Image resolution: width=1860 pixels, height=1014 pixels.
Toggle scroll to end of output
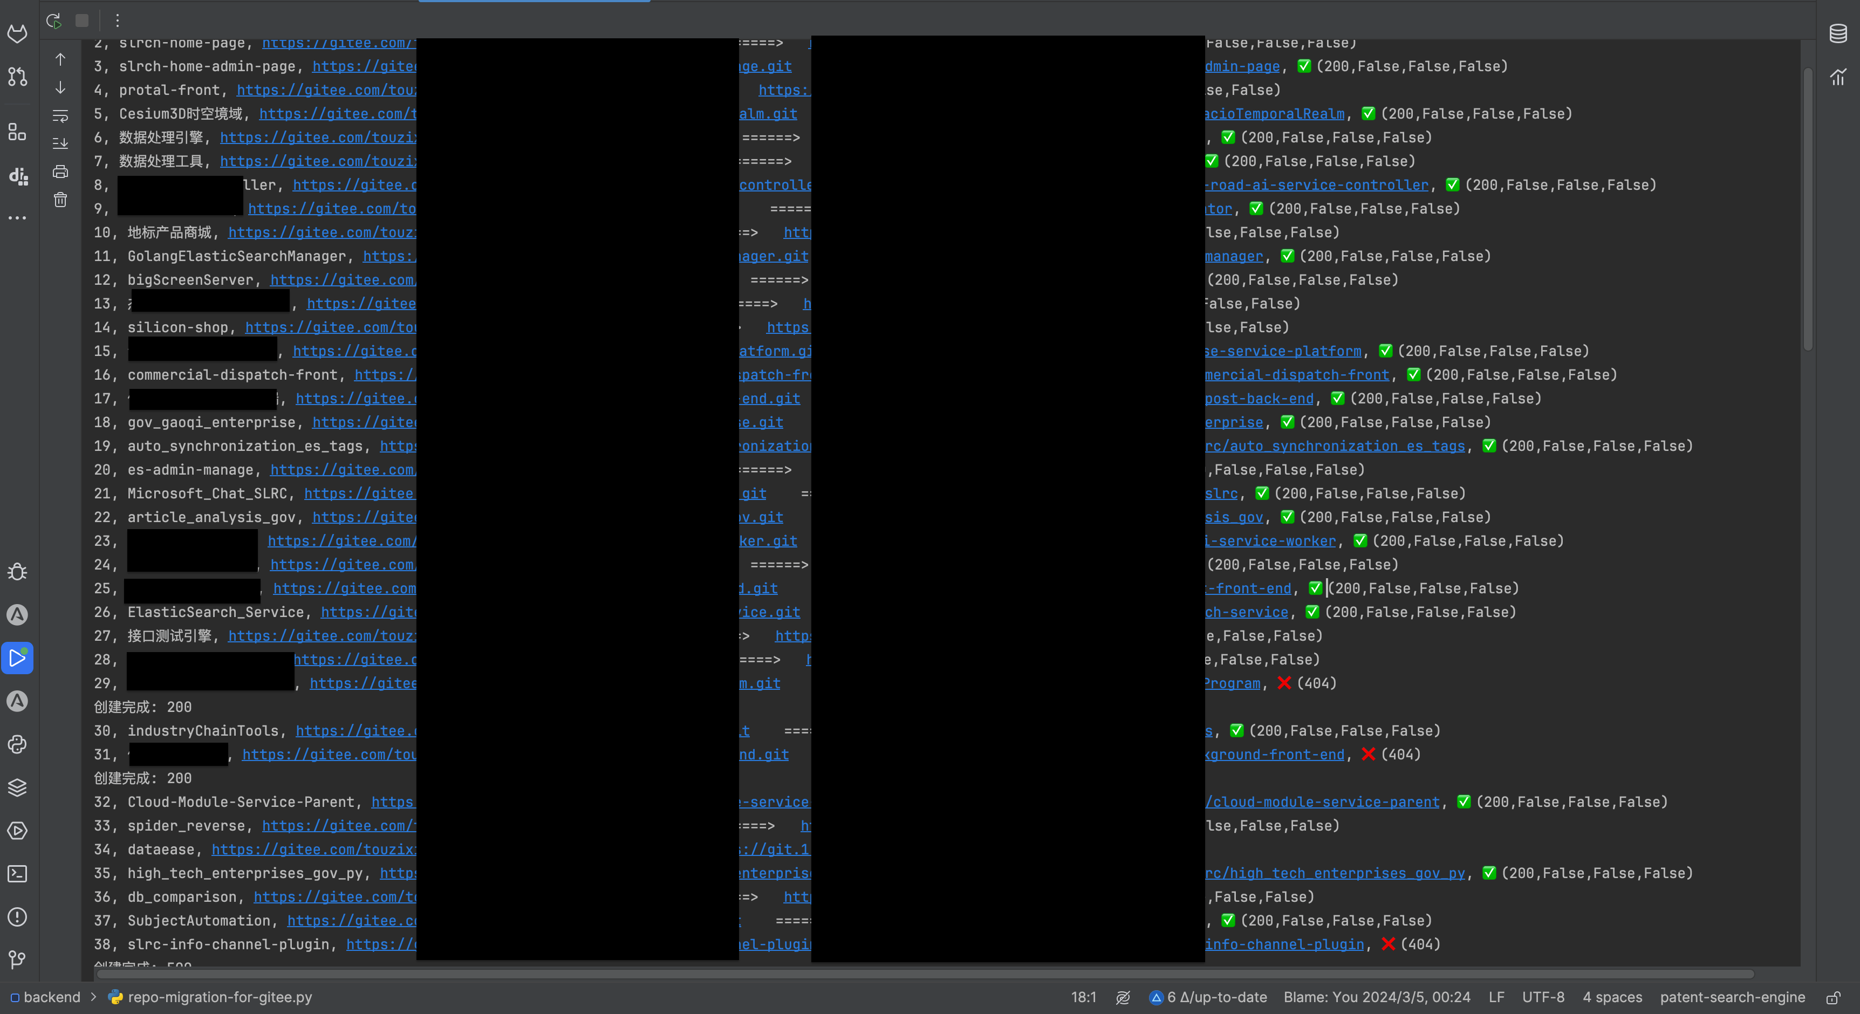60,143
